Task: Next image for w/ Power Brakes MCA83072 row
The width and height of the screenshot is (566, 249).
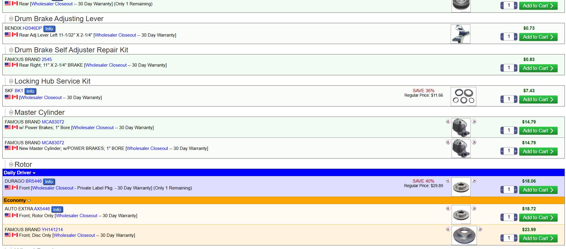Action: click(x=474, y=121)
